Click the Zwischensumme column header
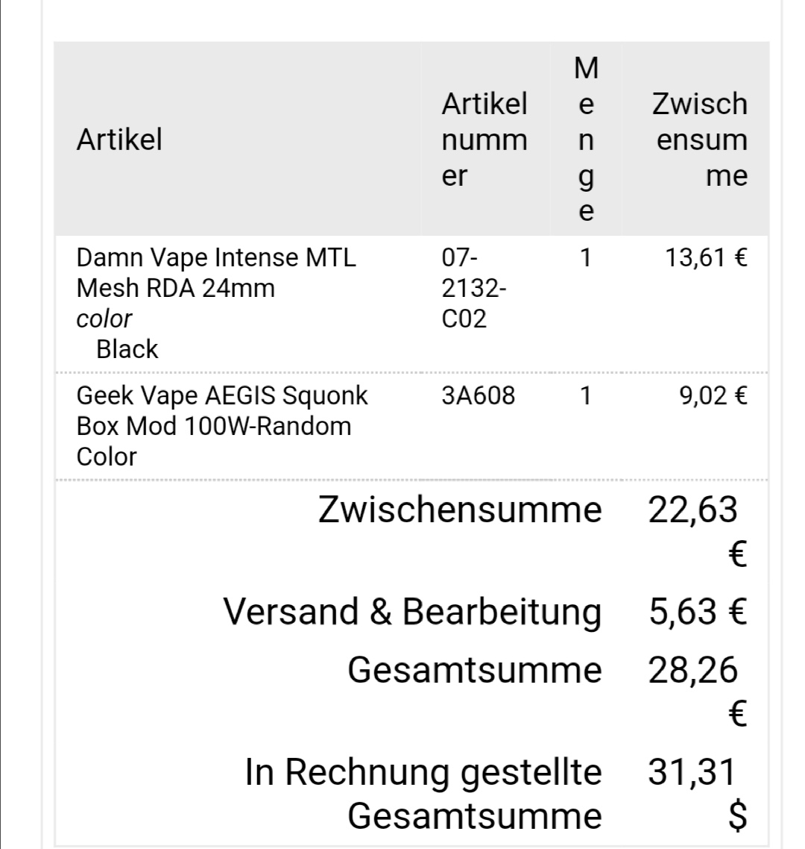Screen dimensions: 805x849 (699, 140)
